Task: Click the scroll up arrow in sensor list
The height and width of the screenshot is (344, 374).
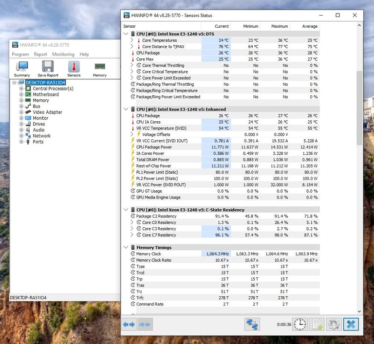Action: (359, 25)
